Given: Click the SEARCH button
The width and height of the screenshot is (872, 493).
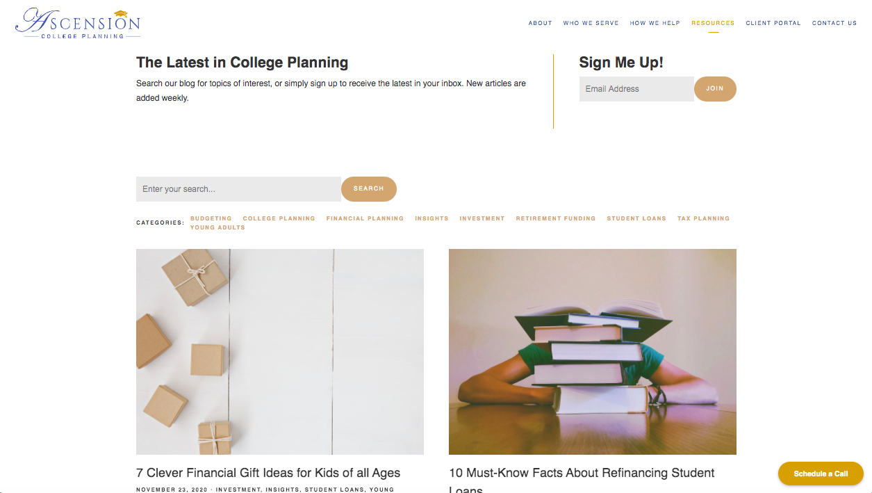Looking at the screenshot, I should click(x=368, y=188).
